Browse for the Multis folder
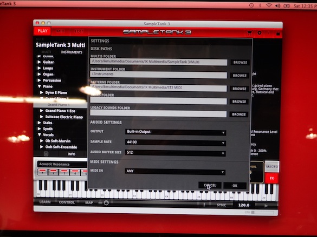The image size is (317, 237). click(240, 63)
